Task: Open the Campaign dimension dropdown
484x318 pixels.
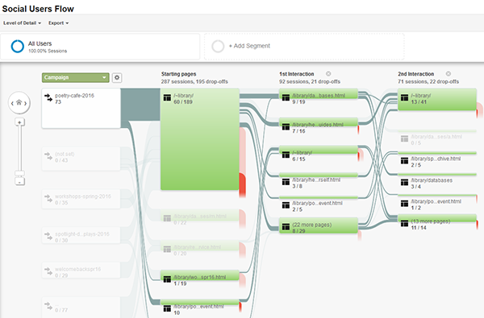Action: [75, 77]
